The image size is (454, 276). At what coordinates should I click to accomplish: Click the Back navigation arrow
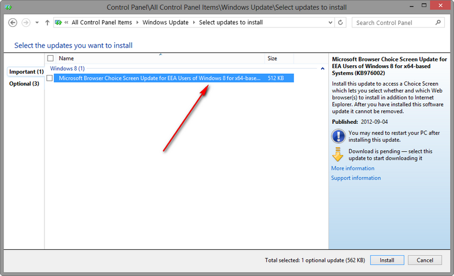click(x=13, y=23)
